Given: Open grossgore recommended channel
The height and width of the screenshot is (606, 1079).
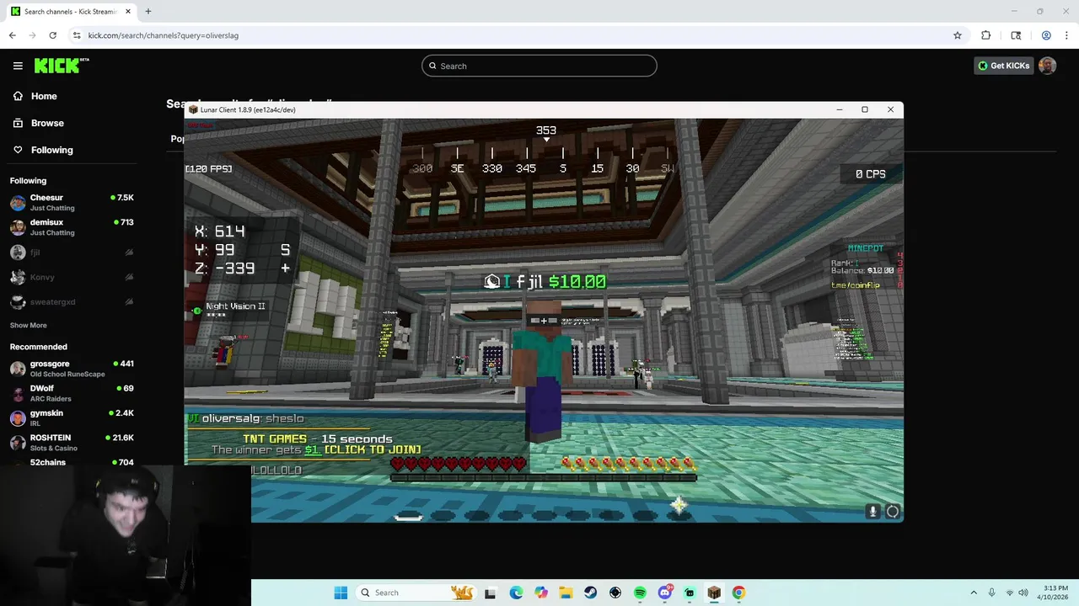Looking at the screenshot, I should 72,369.
